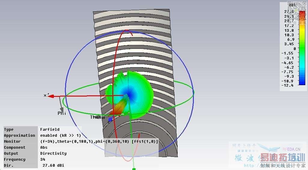Click the 'Phi' axis label
Image resolution: width=308 pixels, height=170 pixels.
(62, 113)
